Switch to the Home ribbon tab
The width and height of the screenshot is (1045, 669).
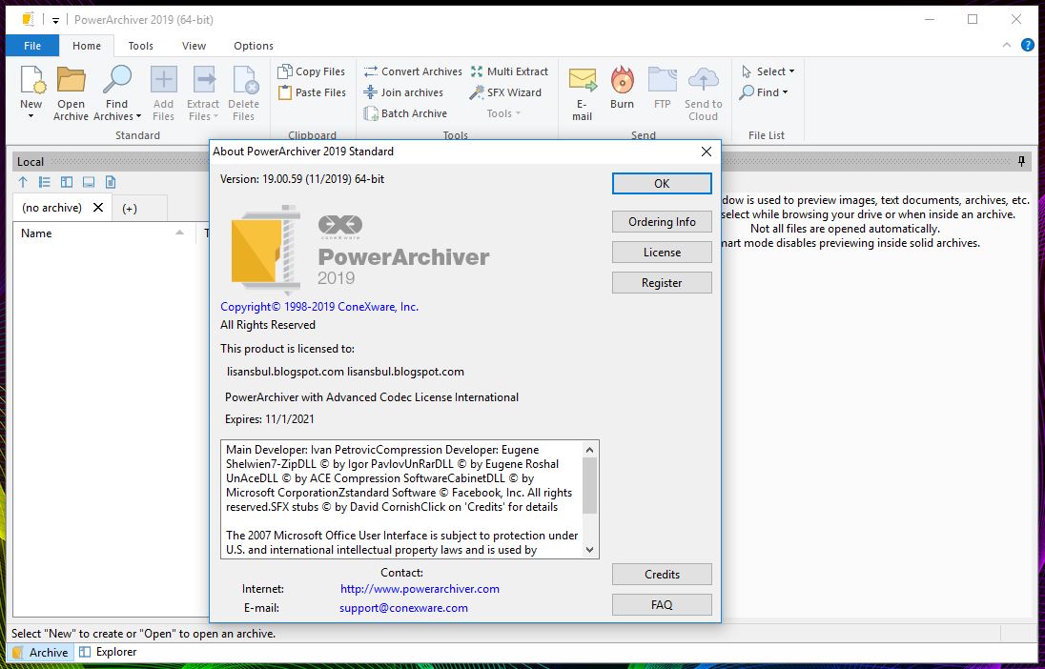pos(87,46)
